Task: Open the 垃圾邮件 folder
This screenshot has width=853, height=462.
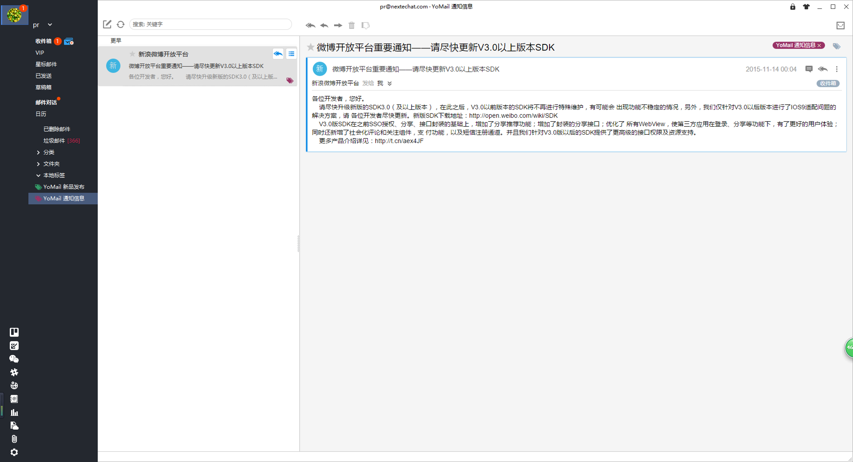Action: (54, 141)
